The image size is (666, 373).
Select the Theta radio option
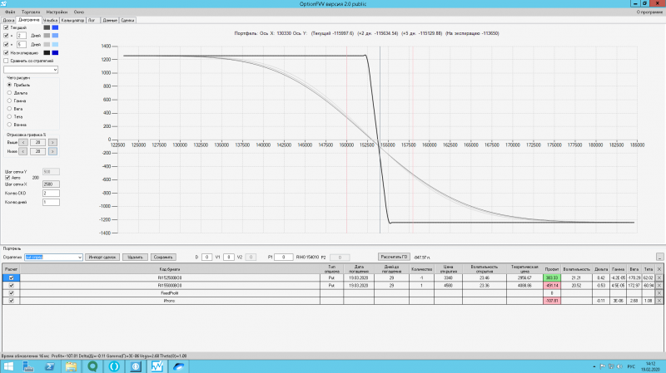(9, 116)
